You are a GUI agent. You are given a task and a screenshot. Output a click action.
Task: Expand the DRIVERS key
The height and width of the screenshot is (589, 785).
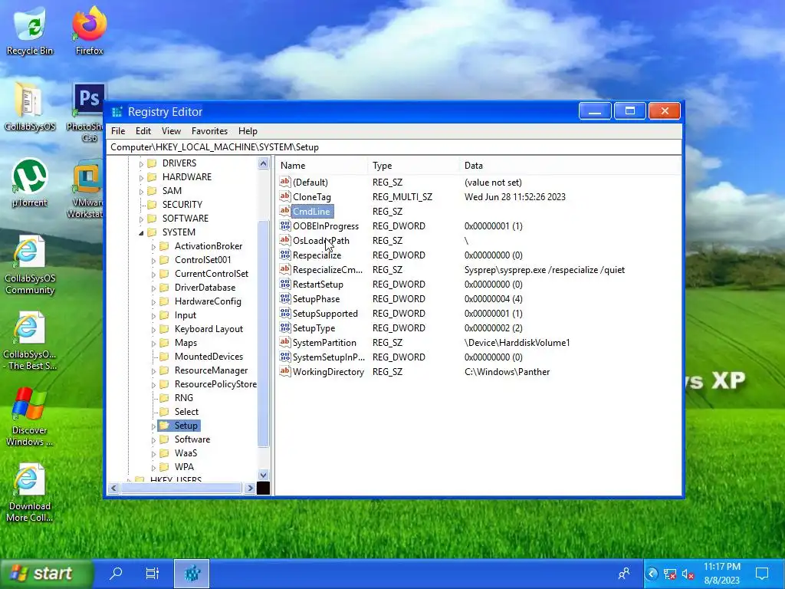(x=141, y=164)
